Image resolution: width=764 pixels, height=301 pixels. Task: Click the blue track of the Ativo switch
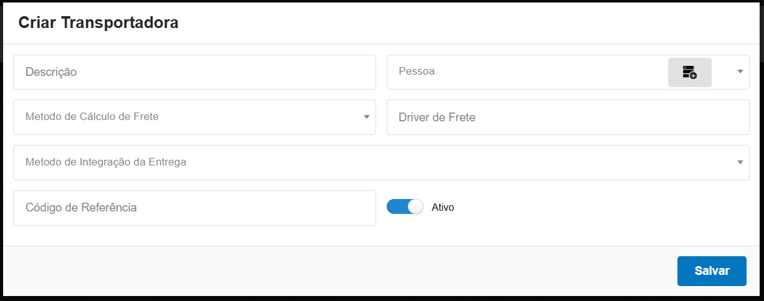coord(396,206)
